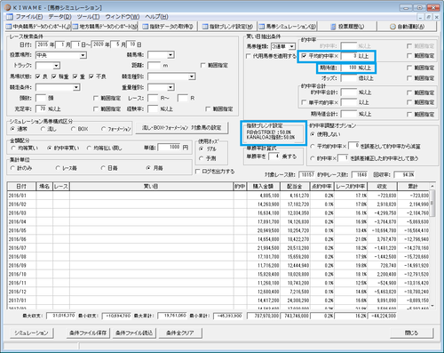Enable ログを出力する checkbox

click(x=198, y=172)
